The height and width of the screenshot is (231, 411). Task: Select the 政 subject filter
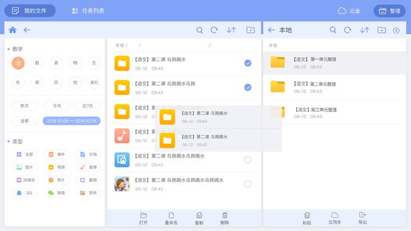(x=37, y=83)
